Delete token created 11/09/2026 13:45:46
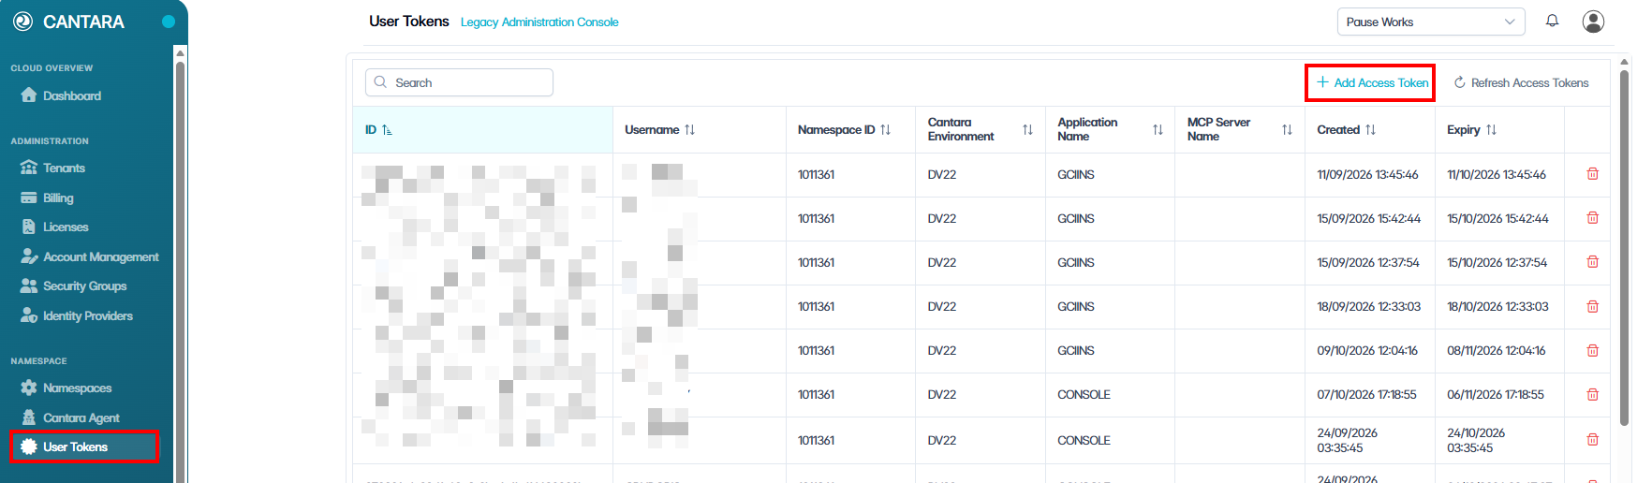This screenshot has height=483, width=1652. (1592, 174)
